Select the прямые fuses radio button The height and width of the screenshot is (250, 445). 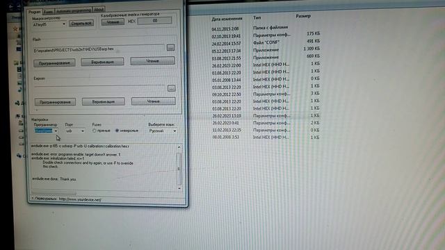pyautogui.click(x=95, y=131)
